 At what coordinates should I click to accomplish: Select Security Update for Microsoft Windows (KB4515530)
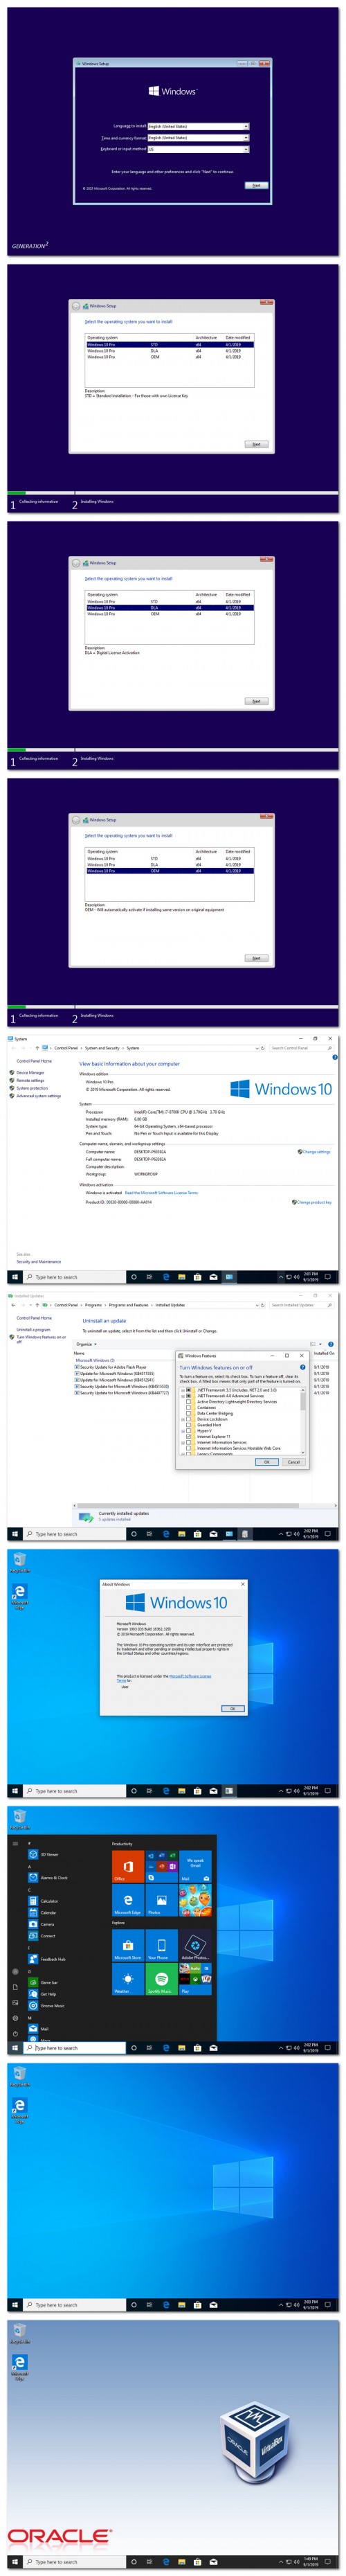tap(122, 1387)
